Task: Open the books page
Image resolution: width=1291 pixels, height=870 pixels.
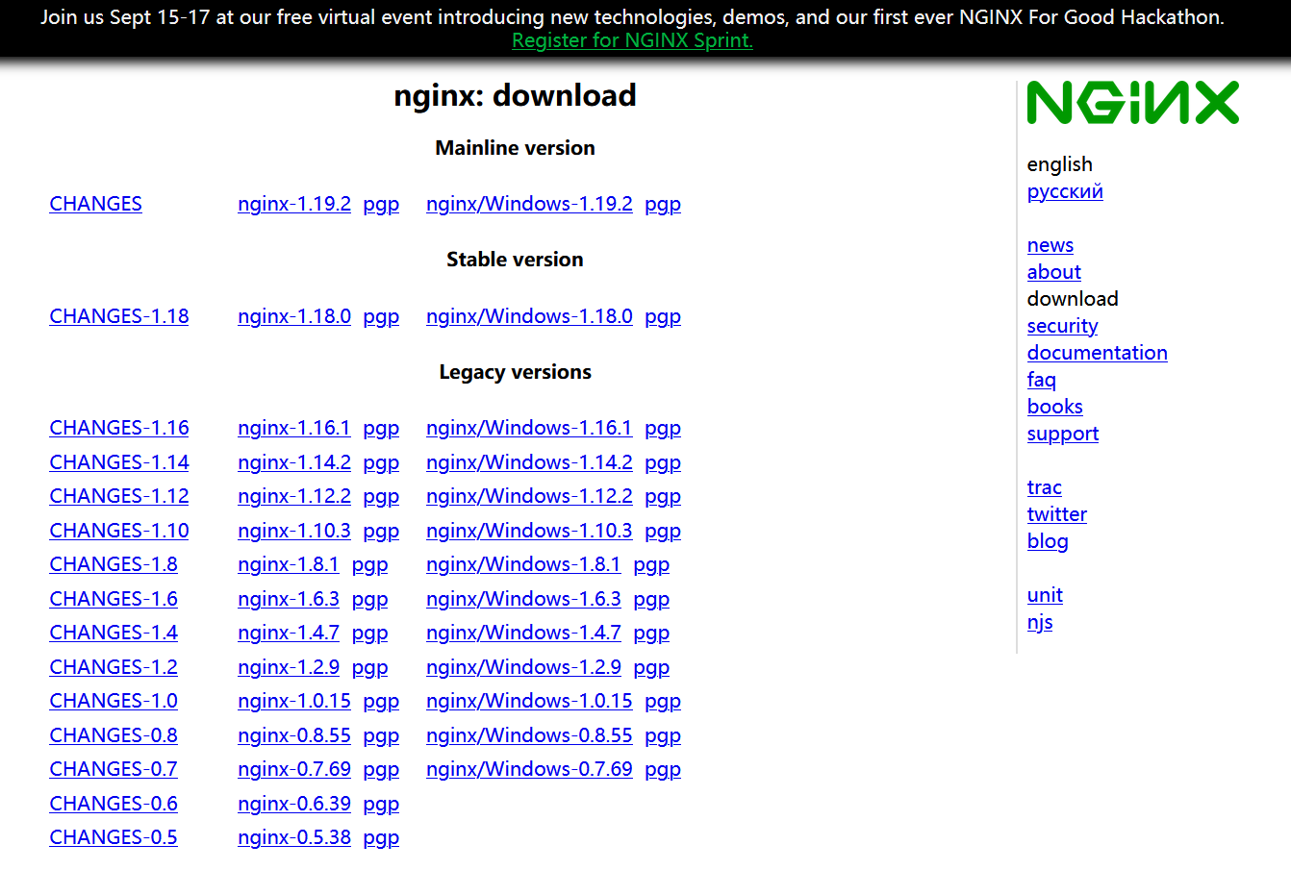Action: [x=1055, y=407]
